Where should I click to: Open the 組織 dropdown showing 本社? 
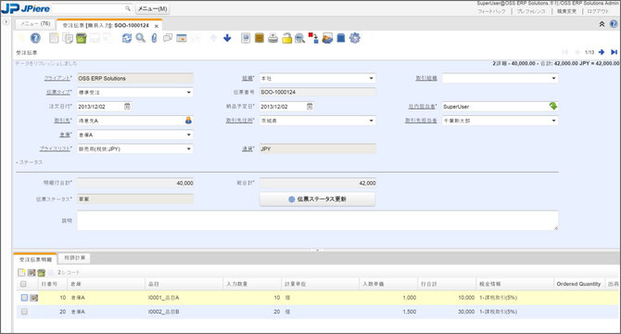[371, 79]
